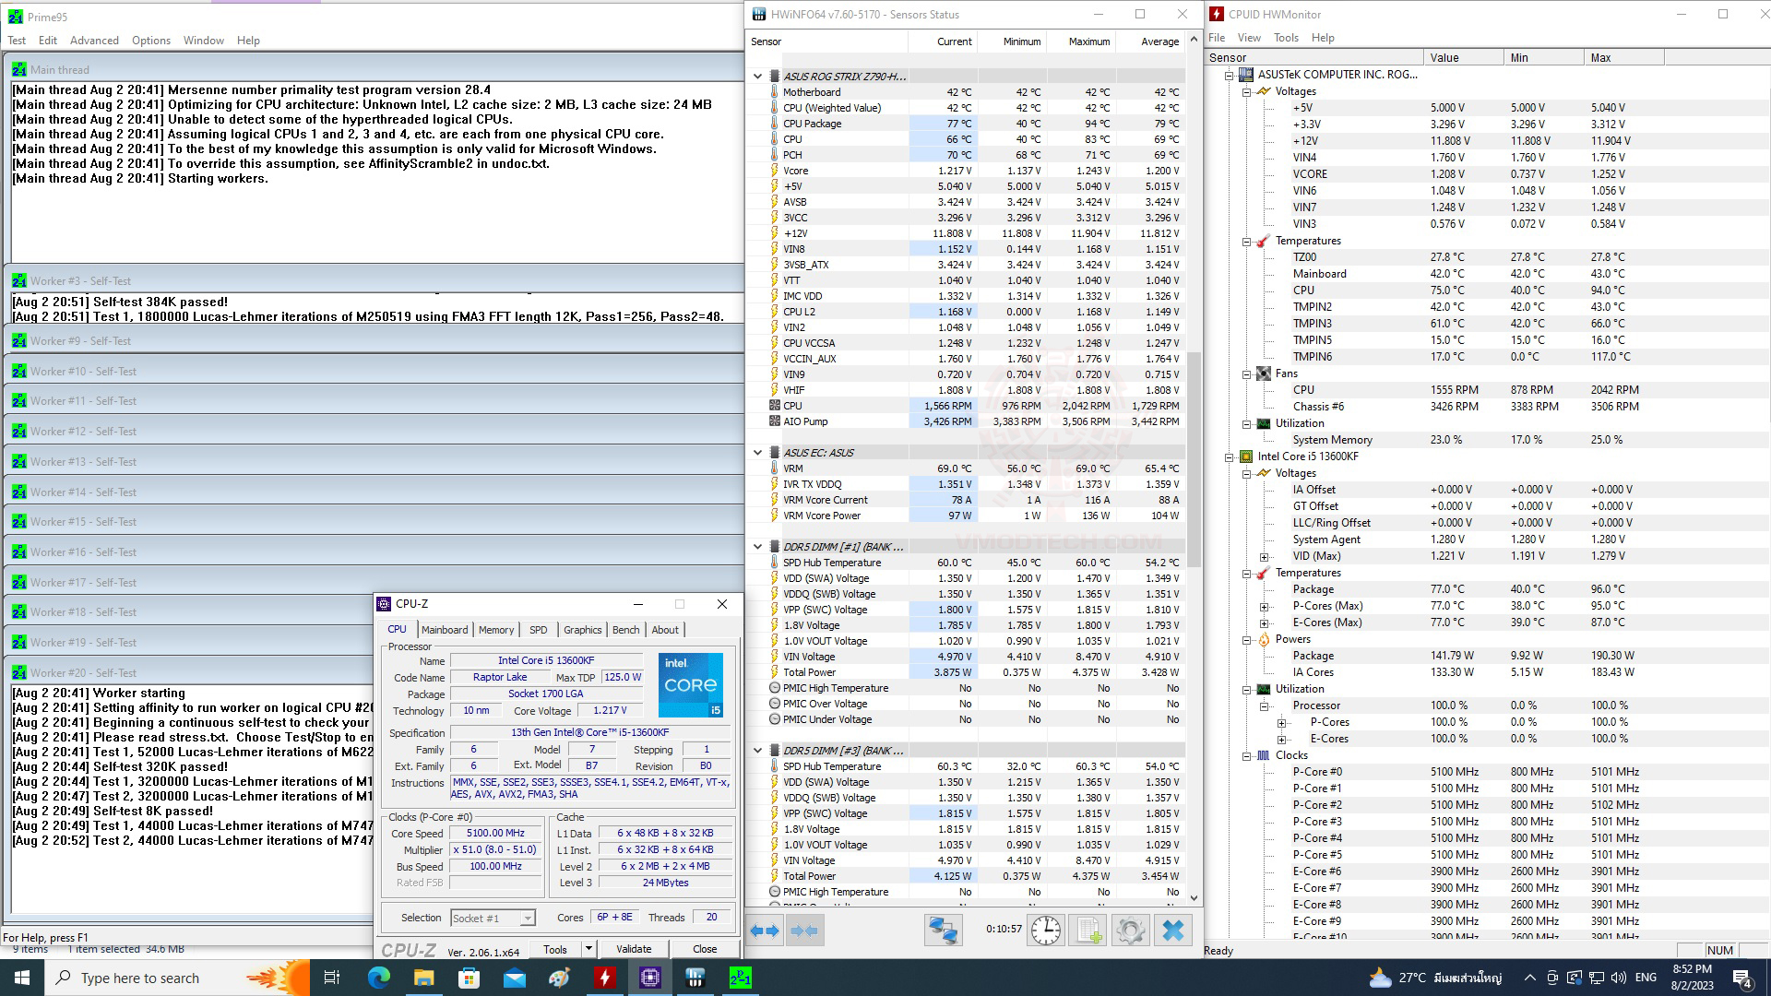Expand P-Cores (Max) temperature node
This screenshot has height=996, width=1771.
coord(1265,606)
